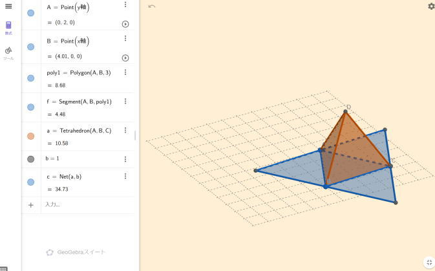The height and width of the screenshot is (271, 435).
Task: Toggle visibility of net c
Action: 31,182
